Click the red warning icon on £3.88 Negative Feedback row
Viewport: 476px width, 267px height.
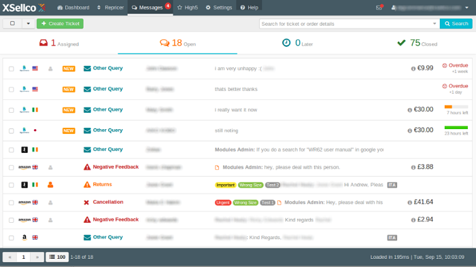click(x=87, y=167)
